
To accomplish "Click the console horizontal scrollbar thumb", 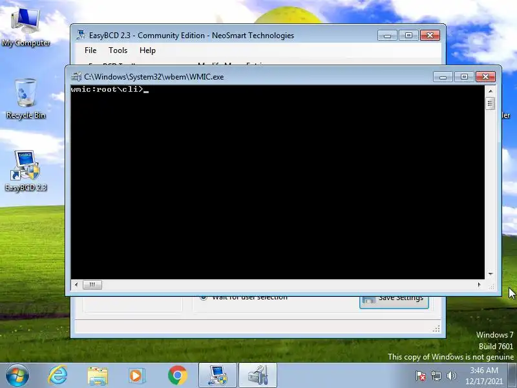I will pyautogui.click(x=92, y=285).
